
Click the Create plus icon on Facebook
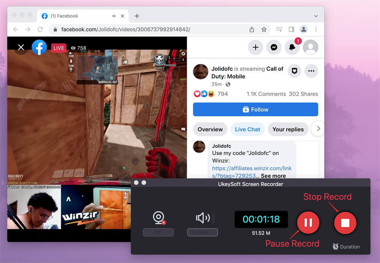[x=255, y=47]
